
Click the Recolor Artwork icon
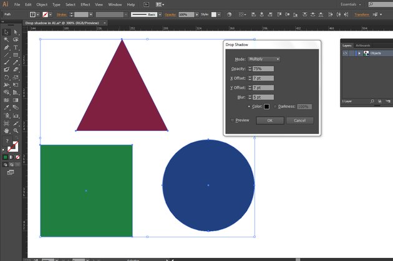[x=229, y=14]
